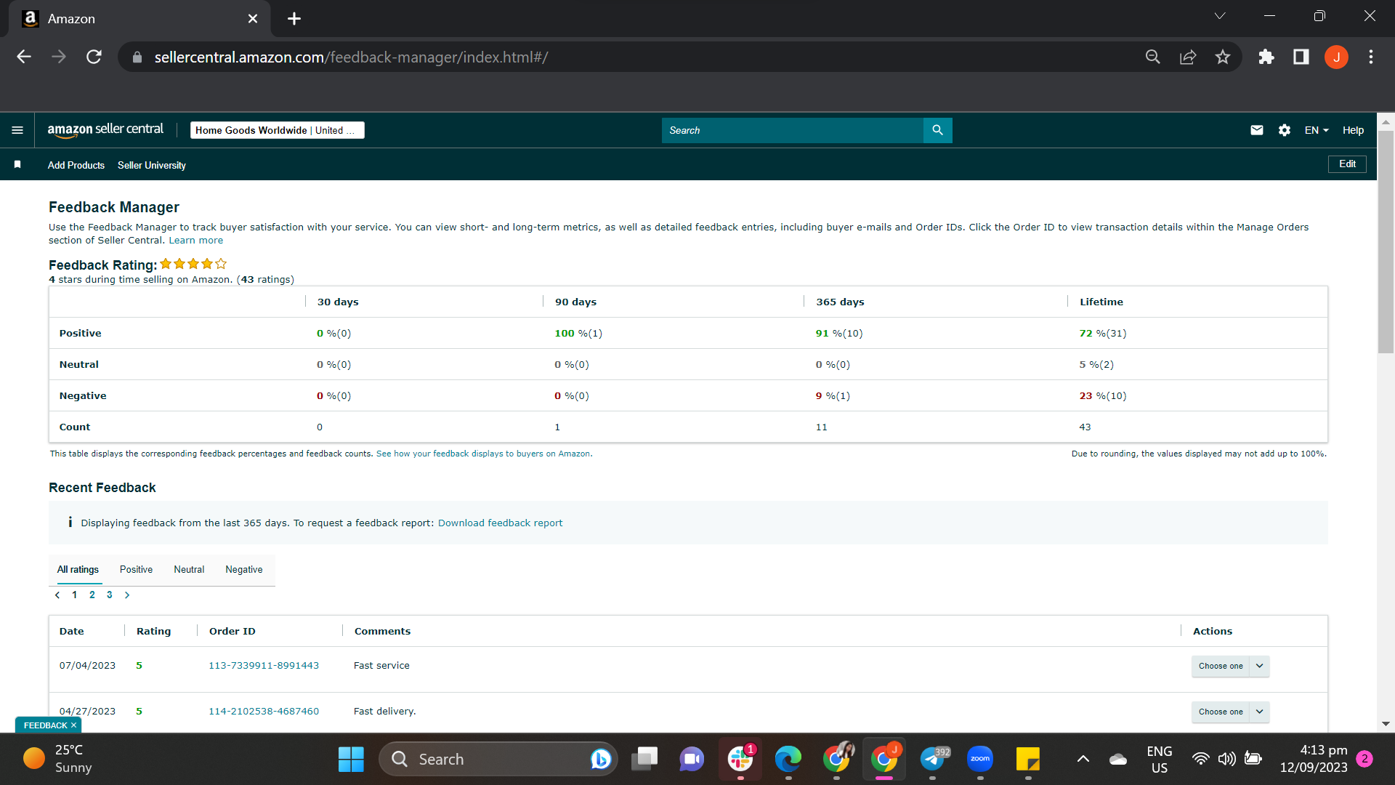
Task: Open the settings gear icon
Action: tap(1285, 130)
